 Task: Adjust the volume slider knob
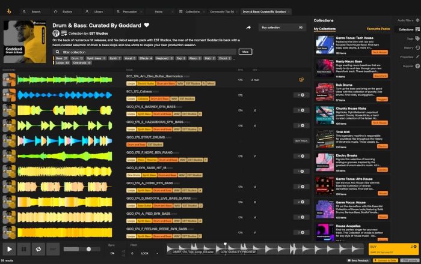pos(88,249)
